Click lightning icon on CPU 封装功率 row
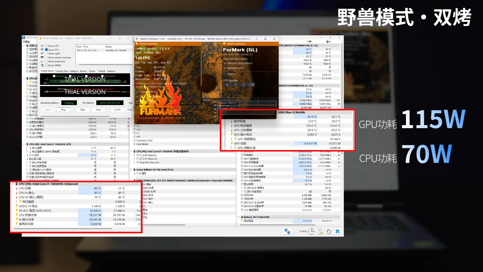483x272 pixels. 17,215
